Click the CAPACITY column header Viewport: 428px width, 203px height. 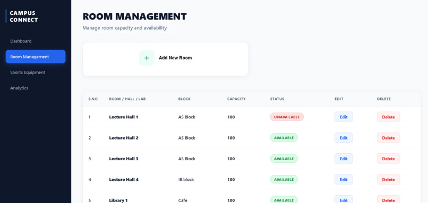236,99
